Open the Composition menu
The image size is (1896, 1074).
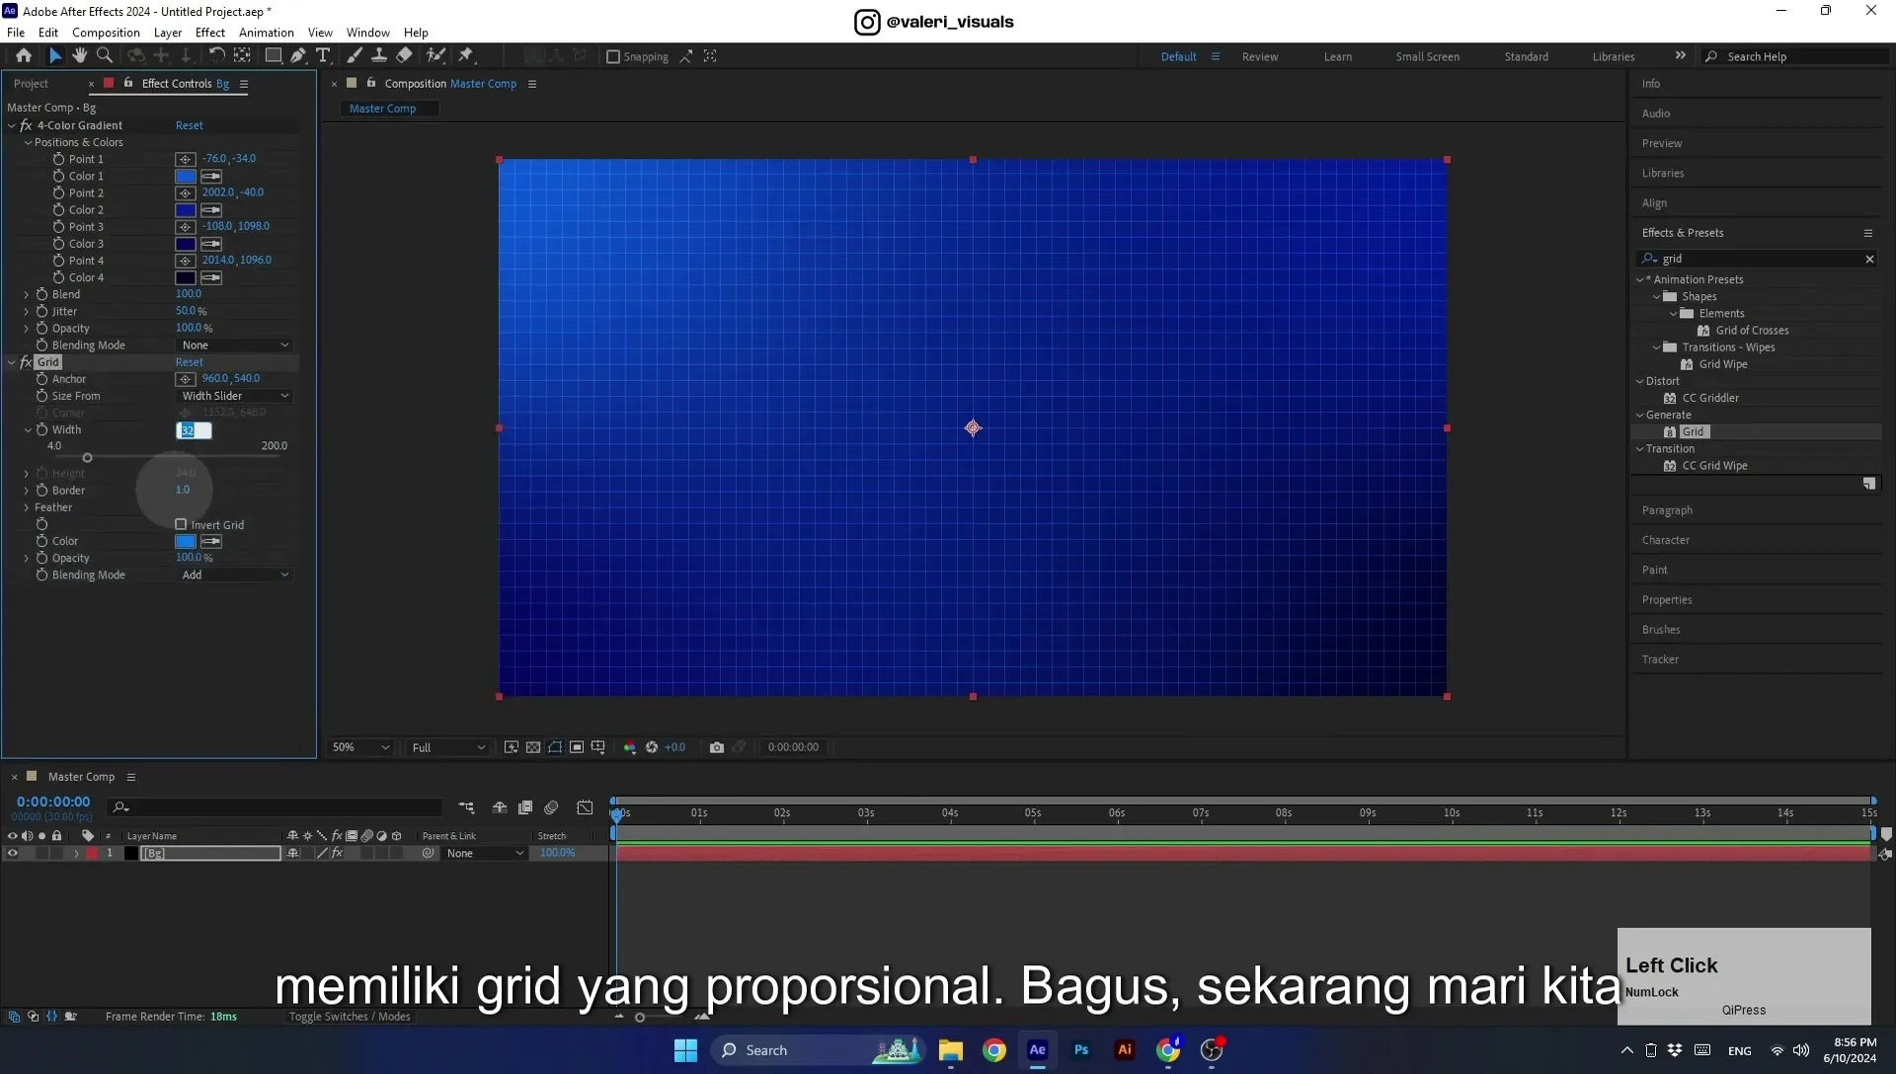(x=106, y=33)
